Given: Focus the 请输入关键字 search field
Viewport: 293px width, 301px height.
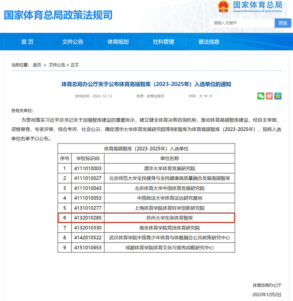Looking at the screenshot, I should coord(242,23).
